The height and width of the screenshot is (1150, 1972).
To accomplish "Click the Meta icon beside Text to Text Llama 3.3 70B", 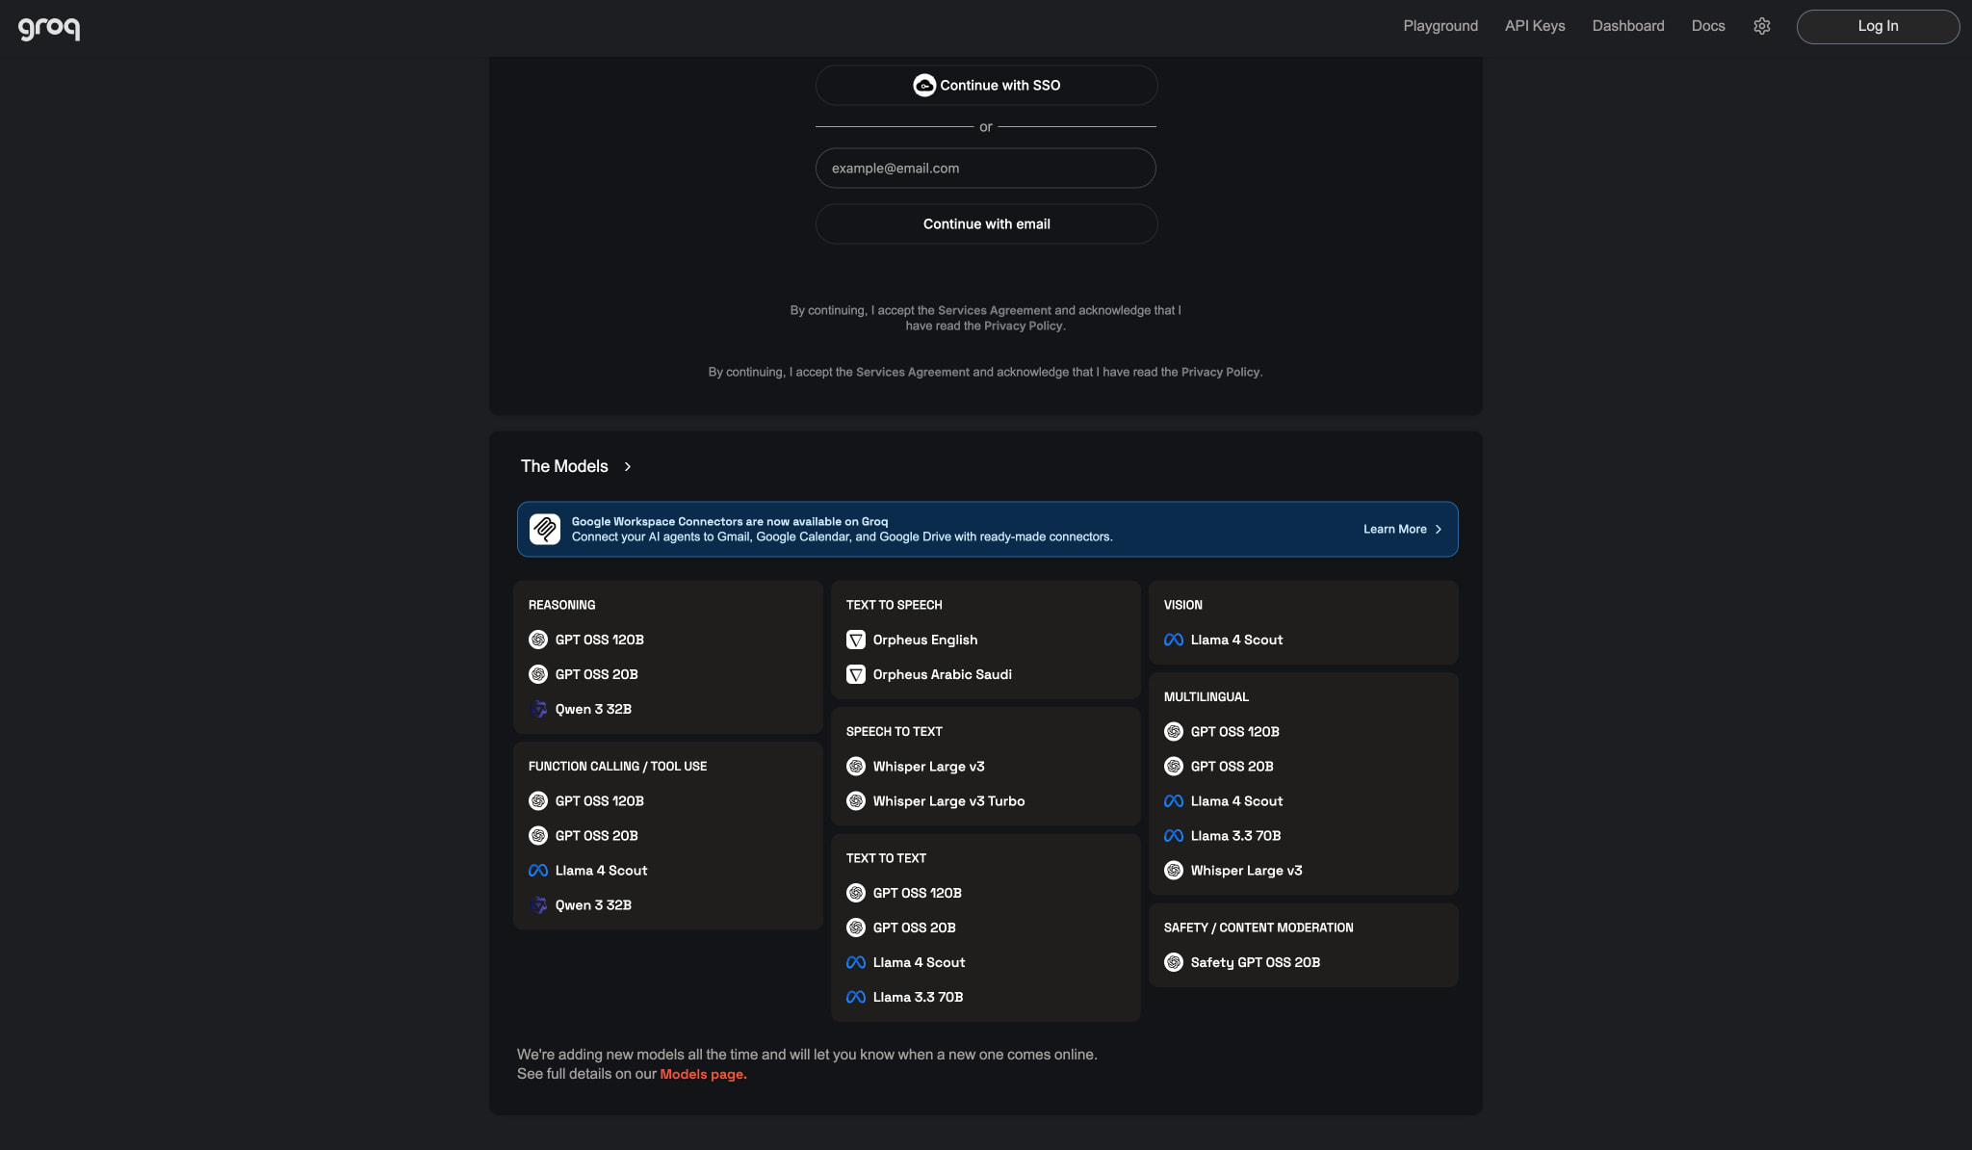I will (x=856, y=997).
